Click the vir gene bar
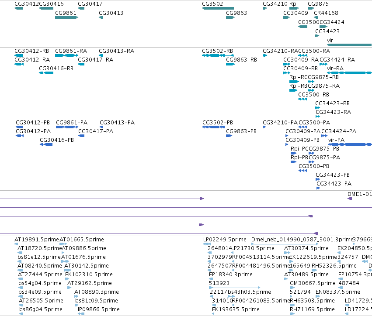The image size is (372, 316). pyautogui.click(x=349, y=45)
